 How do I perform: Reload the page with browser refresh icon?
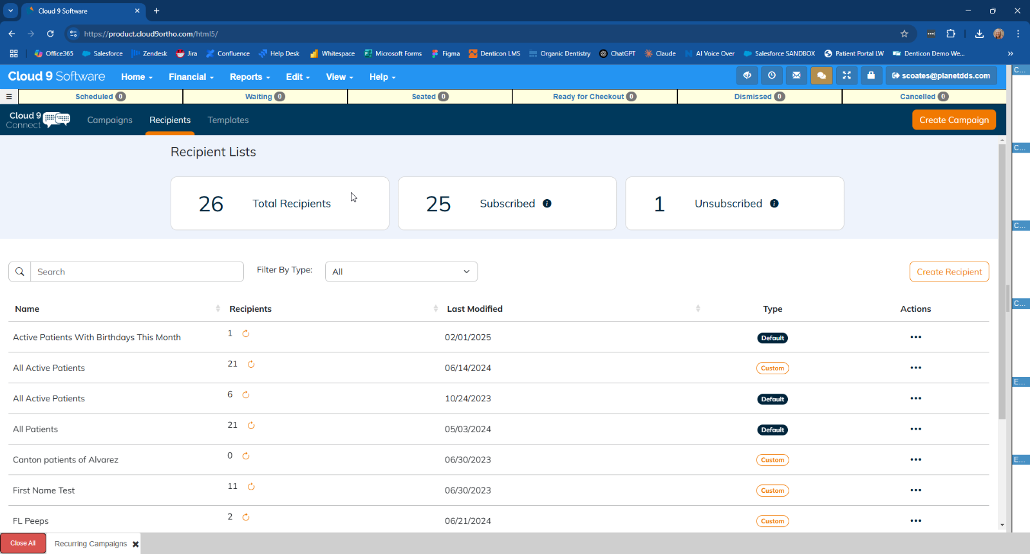click(50, 33)
